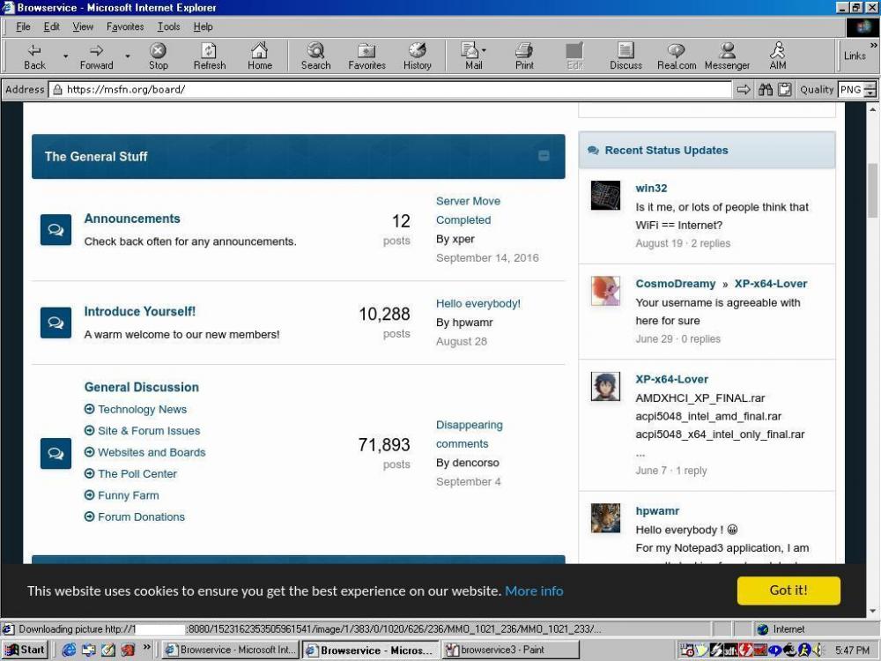Open the Technology News subforum link
Image resolution: width=881 pixels, height=661 pixels.
142,409
